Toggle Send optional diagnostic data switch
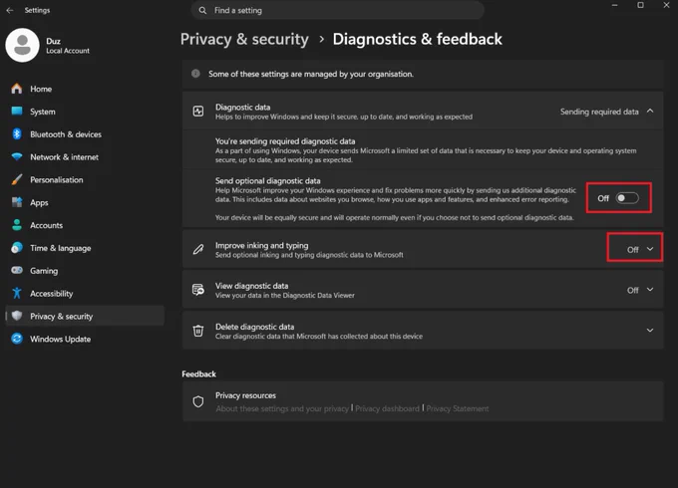The width and height of the screenshot is (678, 488). point(627,198)
